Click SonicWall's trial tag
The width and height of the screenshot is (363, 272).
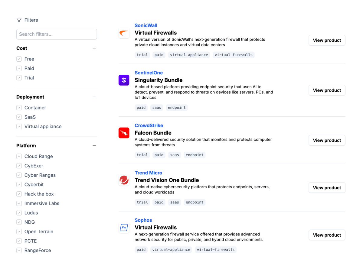click(142, 55)
